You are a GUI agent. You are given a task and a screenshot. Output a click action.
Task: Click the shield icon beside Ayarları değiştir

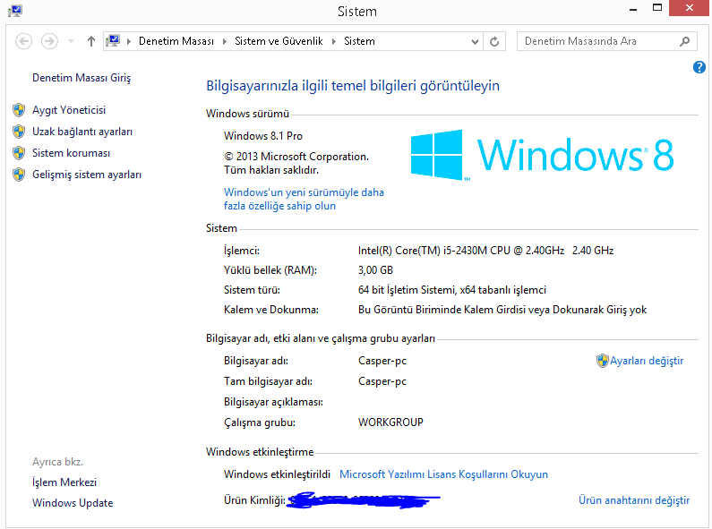pyautogui.click(x=602, y=361)
